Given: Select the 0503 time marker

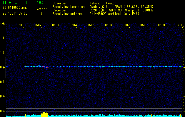Looking at the screenshot, I should [x=56, y=25].
